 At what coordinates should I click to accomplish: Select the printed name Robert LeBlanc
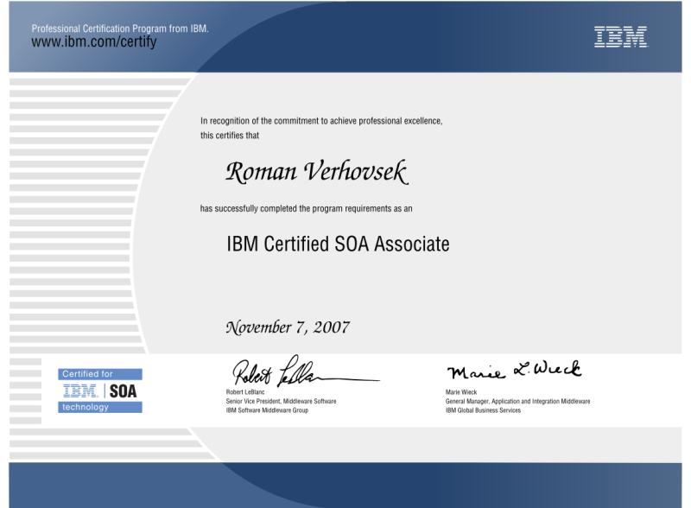point(247,394)
